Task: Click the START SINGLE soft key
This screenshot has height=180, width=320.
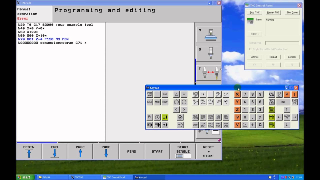Action: pos(183,151)
